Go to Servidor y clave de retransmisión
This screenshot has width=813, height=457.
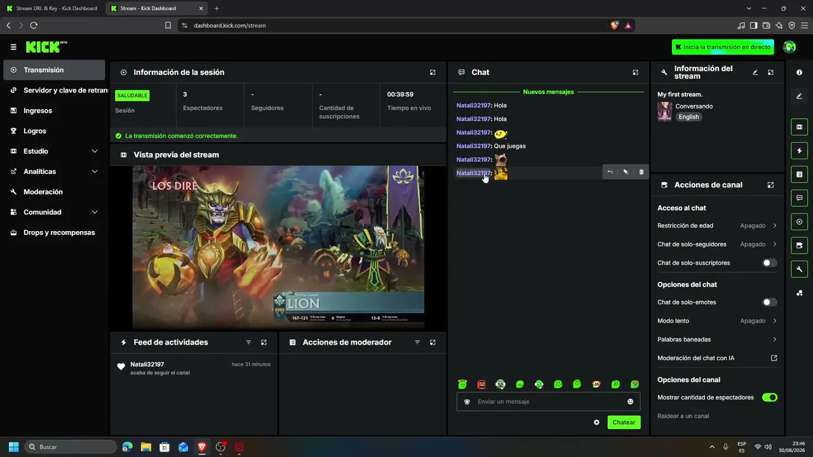click(54, 90)
